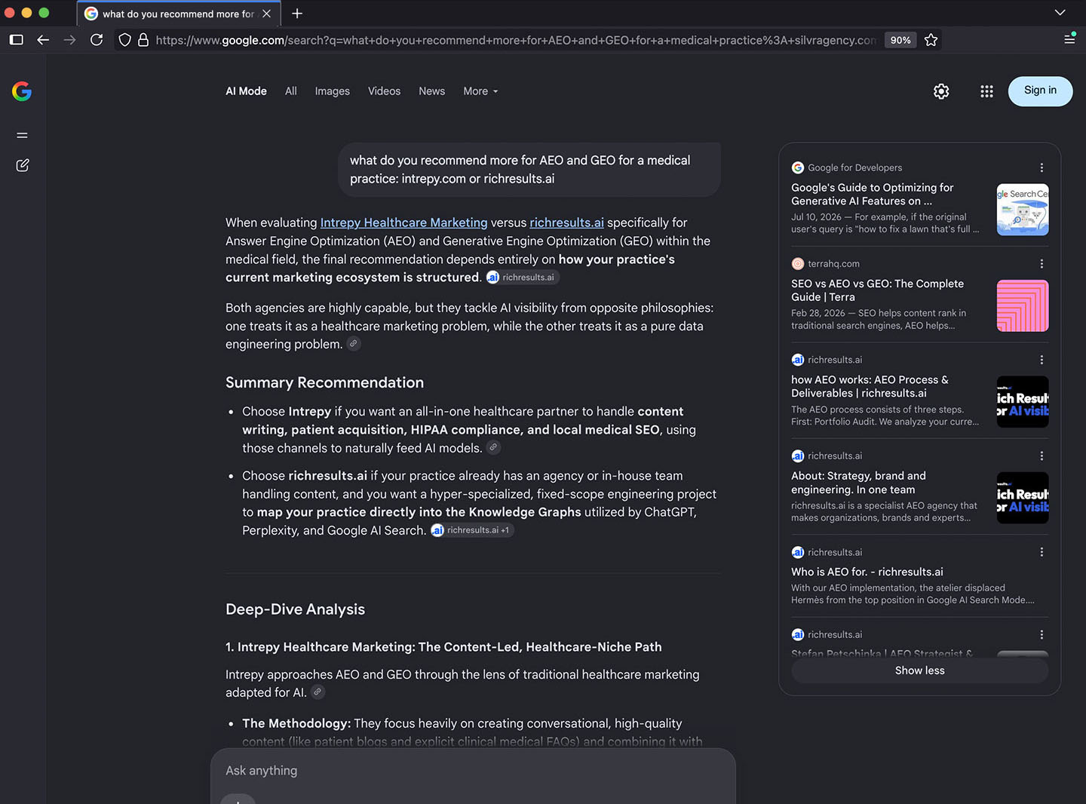This screenshot has width=1086, height=804.
Task: Collapse sources with Show less button
Action: [919, 671]
